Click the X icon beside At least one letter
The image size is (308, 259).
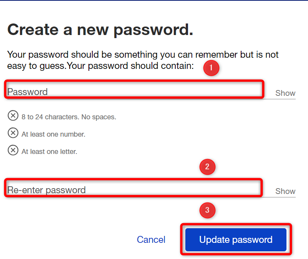click(x=13, y=150)
